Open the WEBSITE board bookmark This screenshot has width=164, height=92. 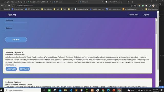97,9
